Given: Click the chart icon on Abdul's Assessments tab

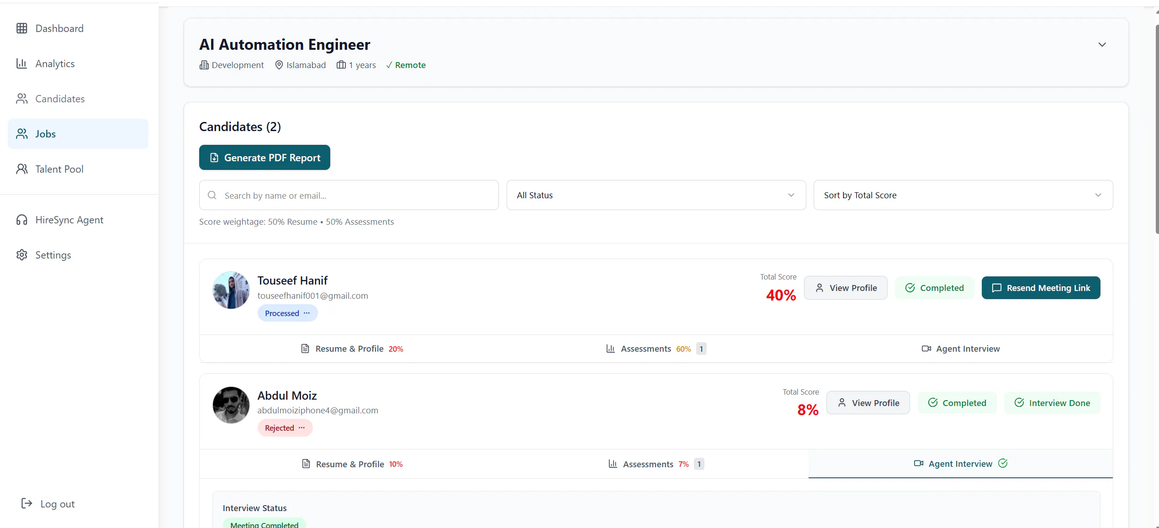Looking at the screenshot, I should point(613,464).
